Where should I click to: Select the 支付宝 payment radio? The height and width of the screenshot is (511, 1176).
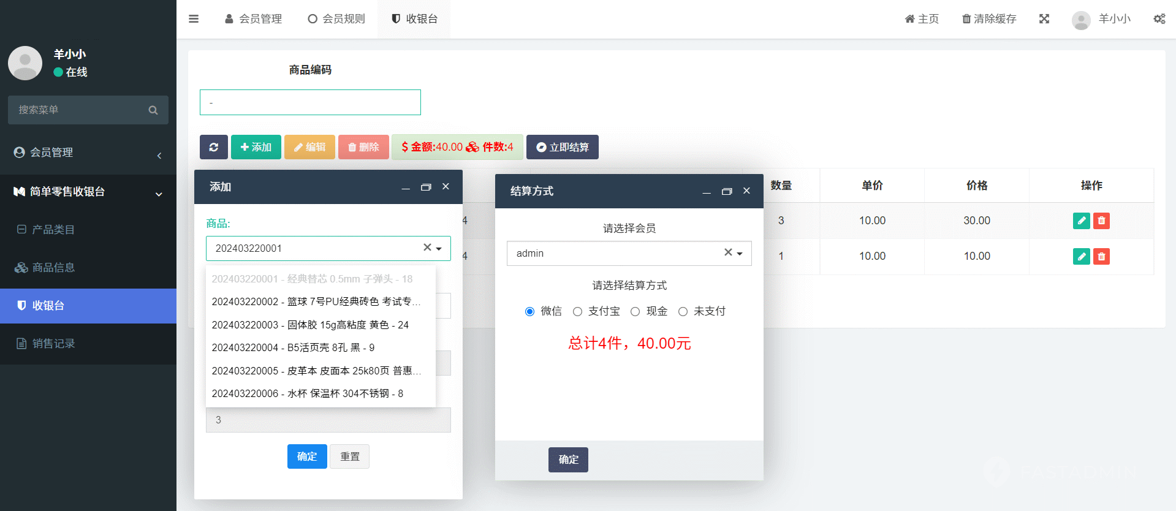pyautogui.click(x=577, y=311)
